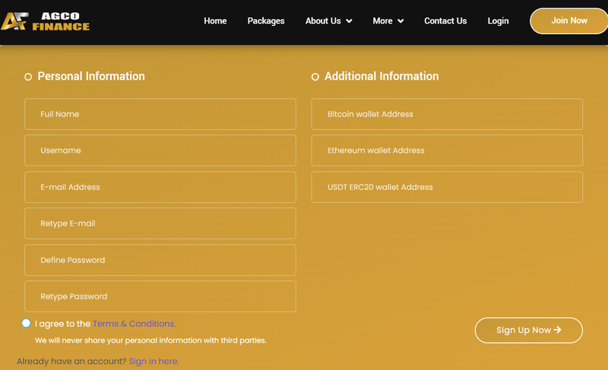This screenshot has height=370, width=608.
Task: Focus the Bitcoin wallet Address field
Action: 447,114
